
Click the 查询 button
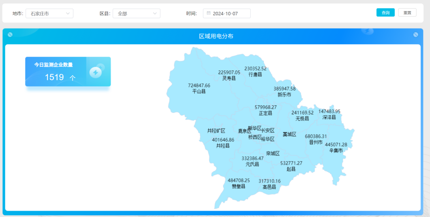[385, 13]
